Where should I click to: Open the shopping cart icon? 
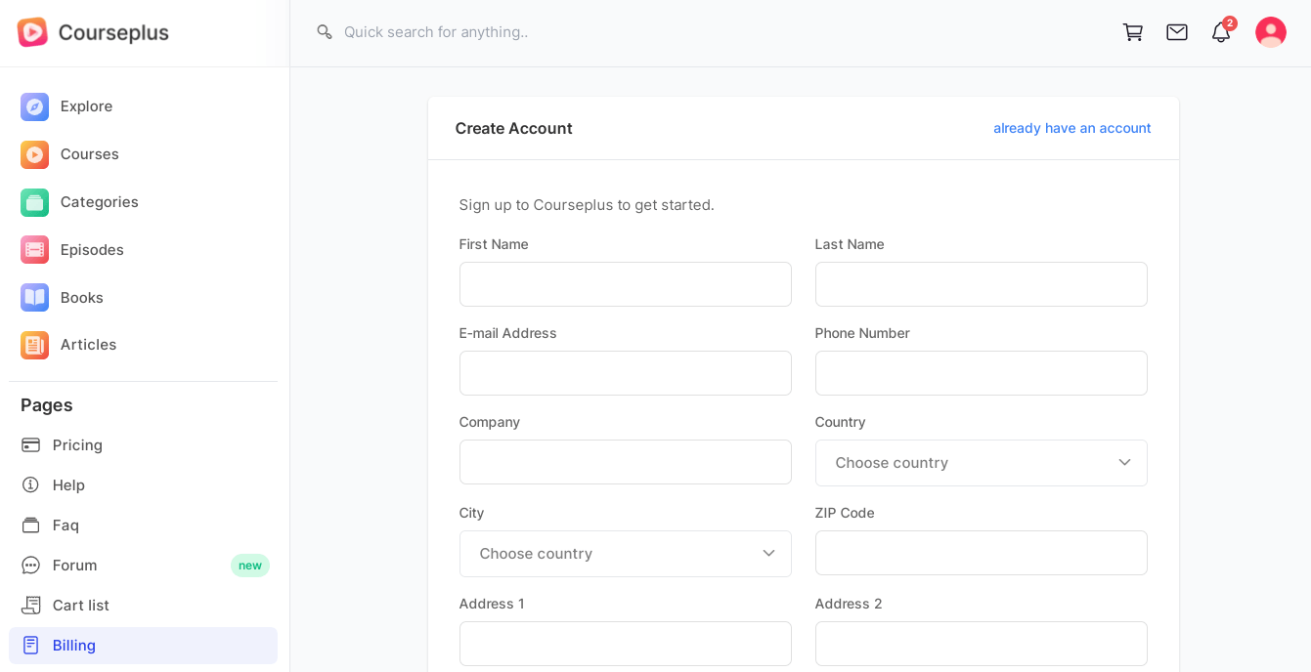1133,32
